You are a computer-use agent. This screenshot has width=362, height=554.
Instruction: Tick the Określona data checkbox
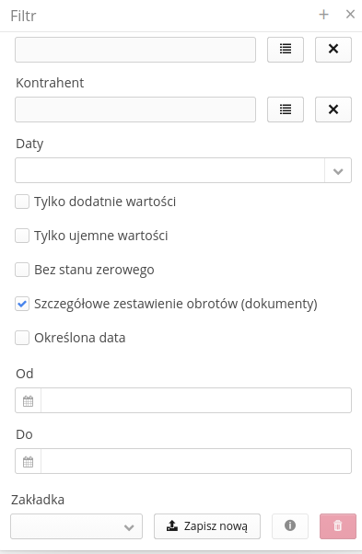point(22,338)
